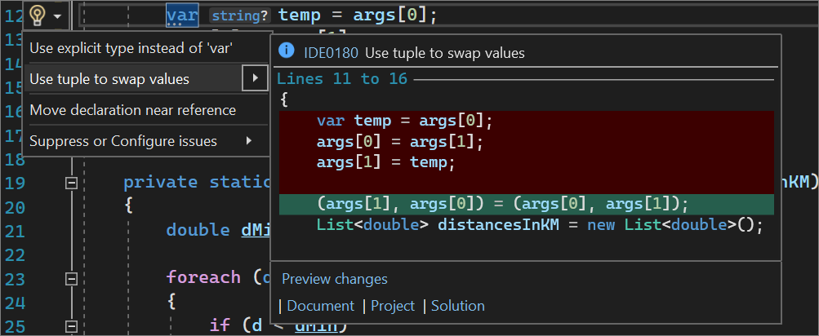Click the string? inline type hint
The height and width of the screenshot is (336, 819).
point(240,15)
